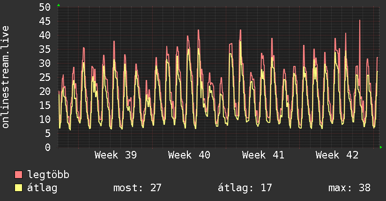Image resolution: width=386 pixels, height=201 pixels.
Task: Click the y-axis label 0
Action: coord(48,147)
